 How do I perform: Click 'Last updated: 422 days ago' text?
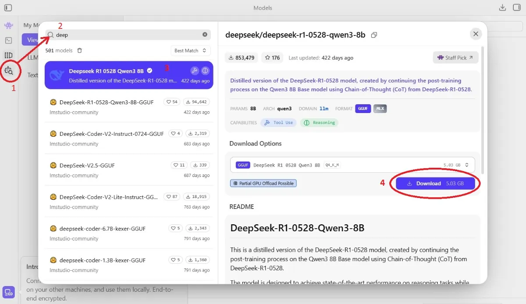point(321,58)
